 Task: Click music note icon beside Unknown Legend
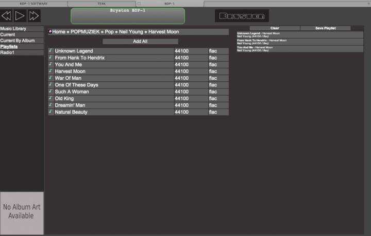click(51, 51)
